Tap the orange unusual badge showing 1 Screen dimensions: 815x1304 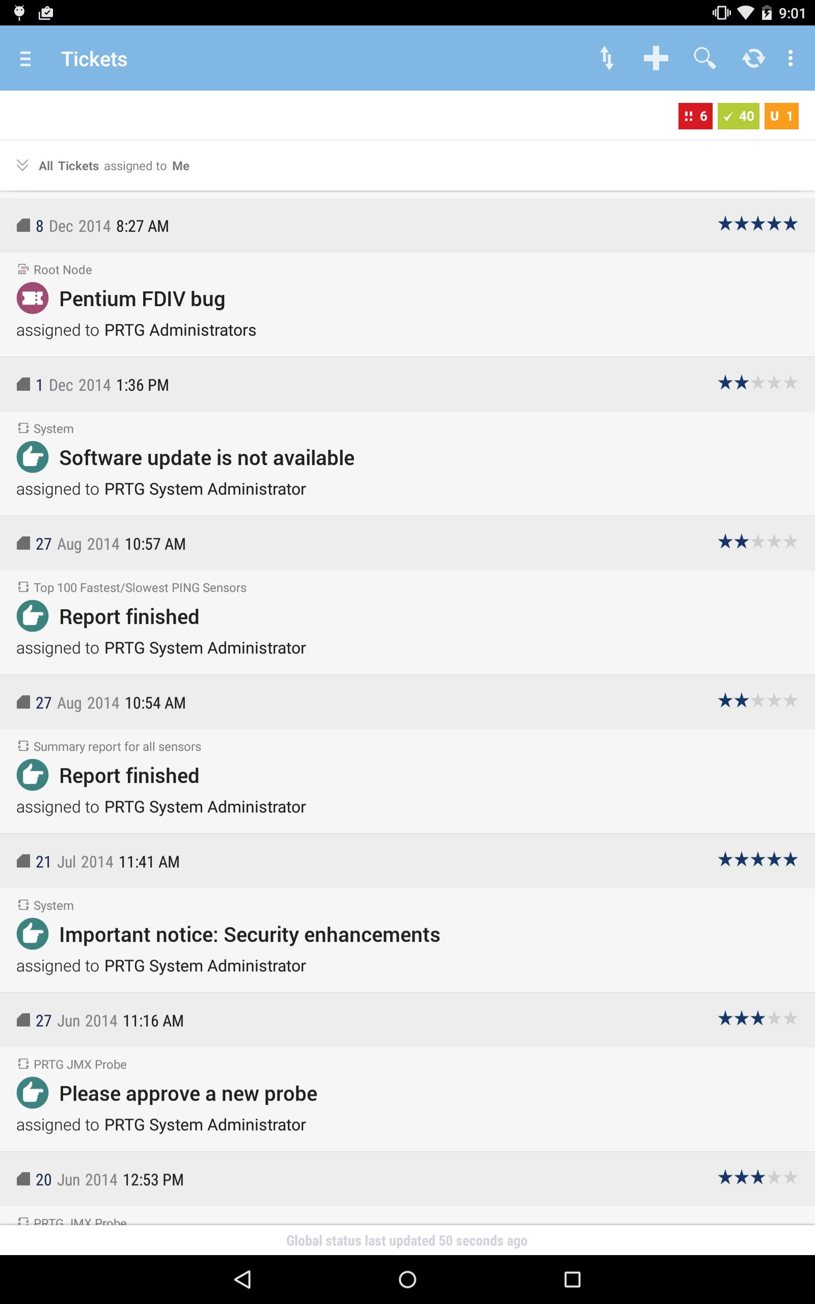[781, 116]
